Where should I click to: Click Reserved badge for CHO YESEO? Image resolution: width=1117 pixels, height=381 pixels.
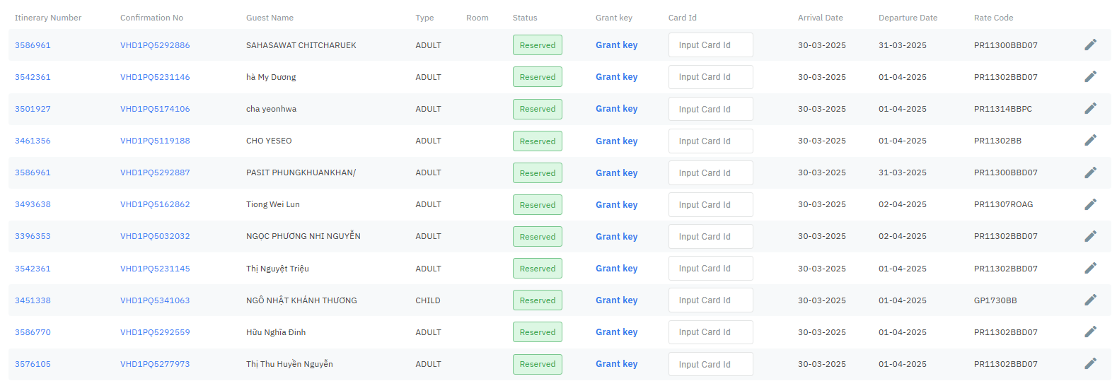tap(537, 141)
